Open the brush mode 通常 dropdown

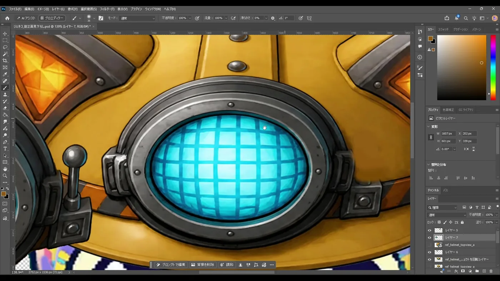point(138,18)
